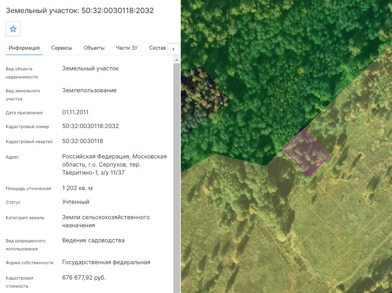392x293 pixels.
Task: Click the label Площадь уточненная
Action: pos(29,188)
